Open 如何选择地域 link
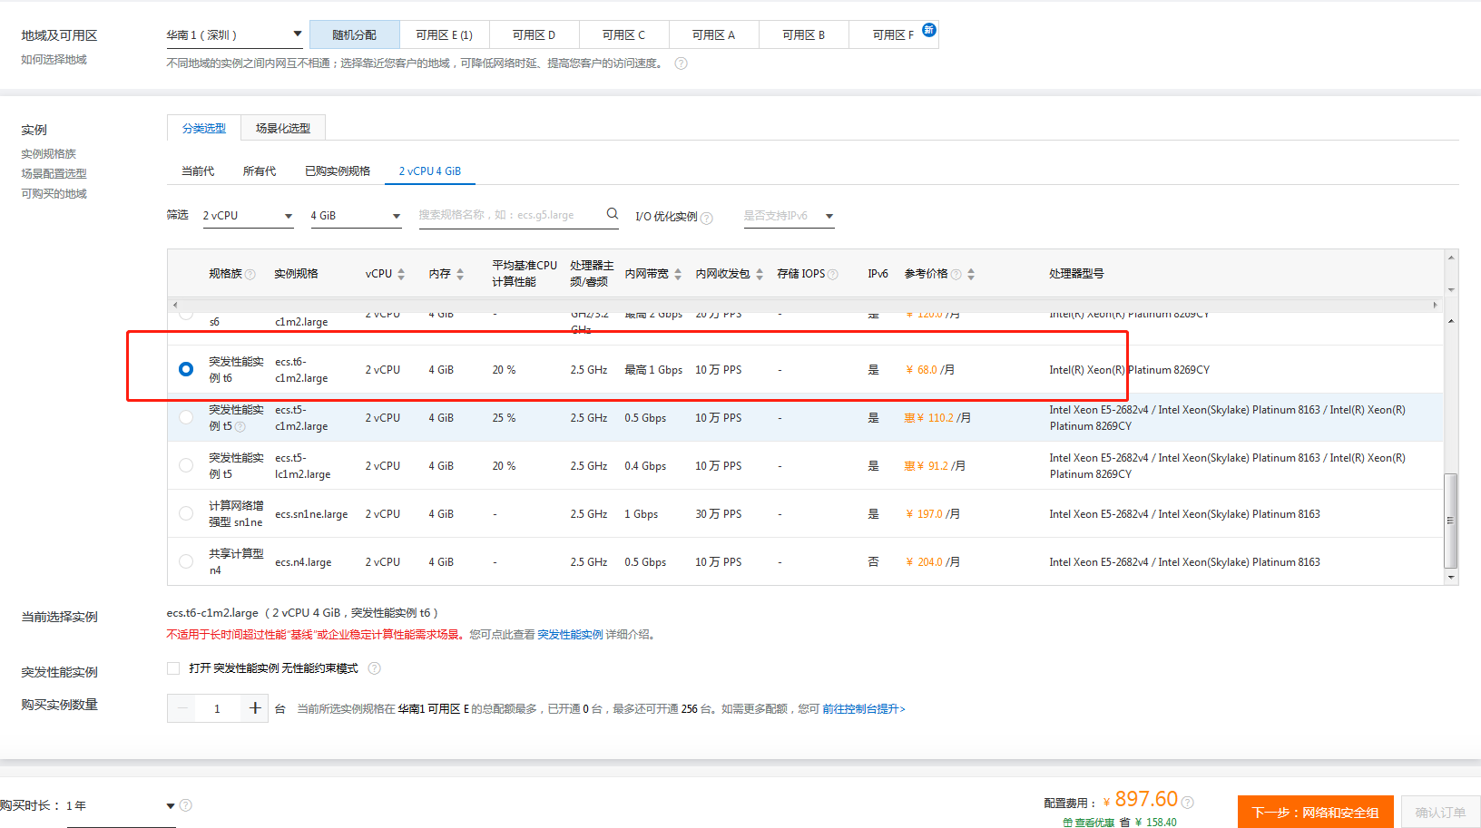Image resolution: width=1481 pixels, height=828 pixels. 54,59
